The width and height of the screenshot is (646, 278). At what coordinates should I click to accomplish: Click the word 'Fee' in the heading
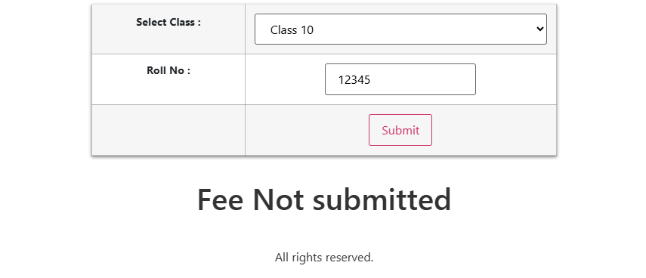click(220, 199)
